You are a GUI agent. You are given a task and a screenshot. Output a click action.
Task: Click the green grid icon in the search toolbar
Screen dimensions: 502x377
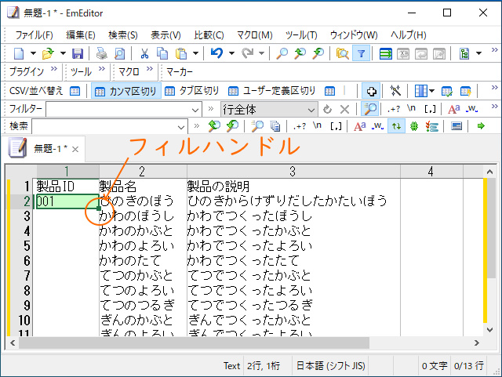pos(414,126)
